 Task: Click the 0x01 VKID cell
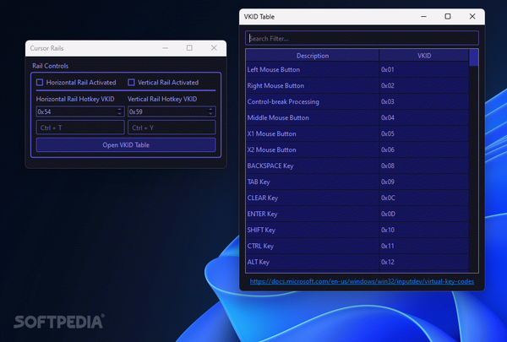pos(424,69)
